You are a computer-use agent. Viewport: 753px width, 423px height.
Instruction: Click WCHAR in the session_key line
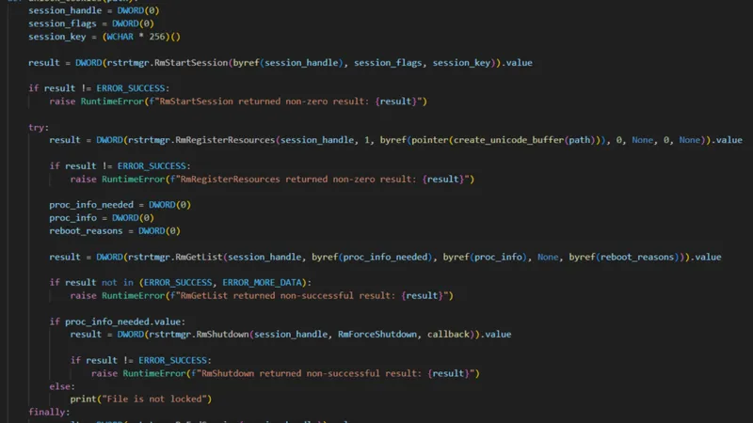[120, 37]
